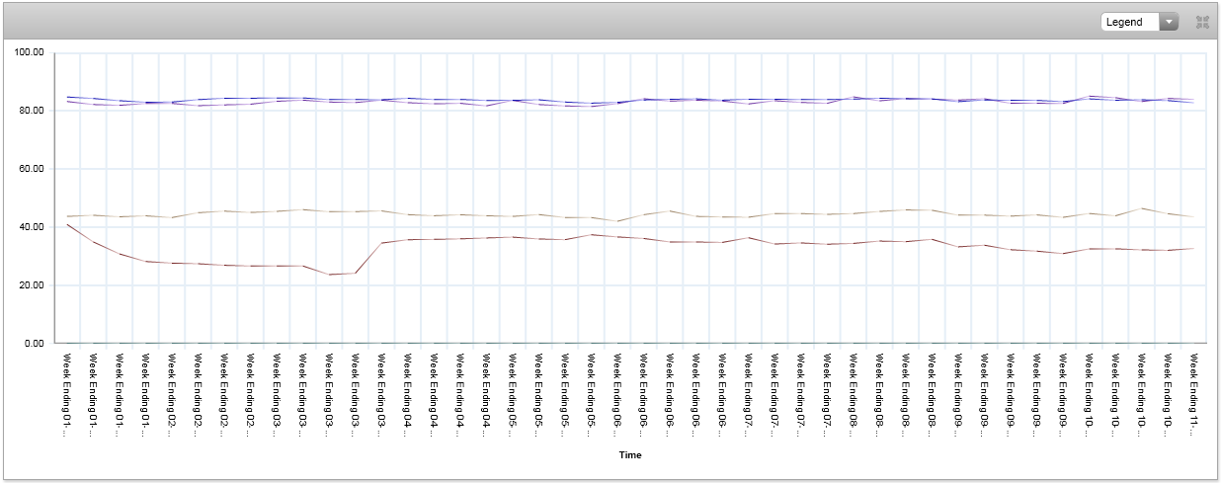Open the Legend dropdown arrow
Viewport: 1221px width, 483px height.
click(x=1170, y=22)
